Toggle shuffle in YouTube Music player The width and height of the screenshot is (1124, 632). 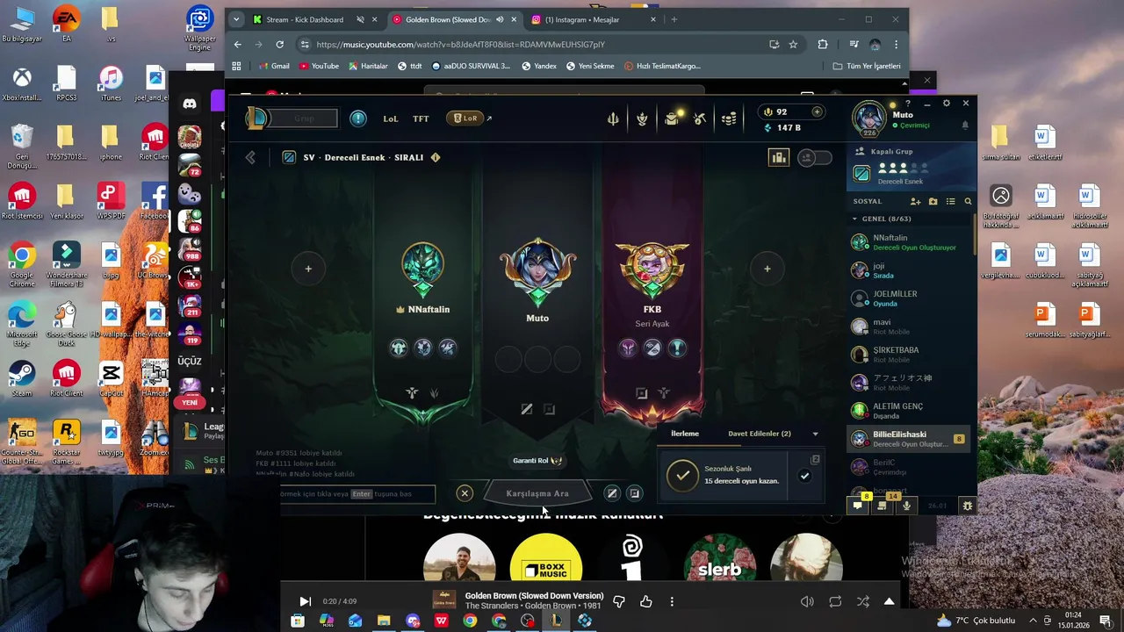(x=862, y=601)
